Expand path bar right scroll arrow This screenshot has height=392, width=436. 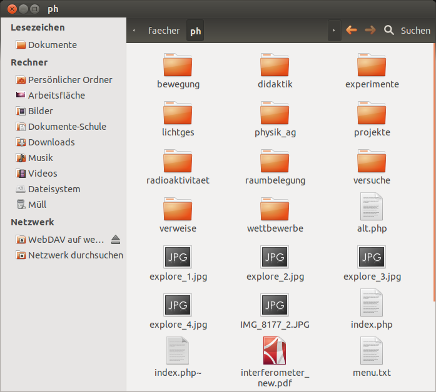(334, 30)
